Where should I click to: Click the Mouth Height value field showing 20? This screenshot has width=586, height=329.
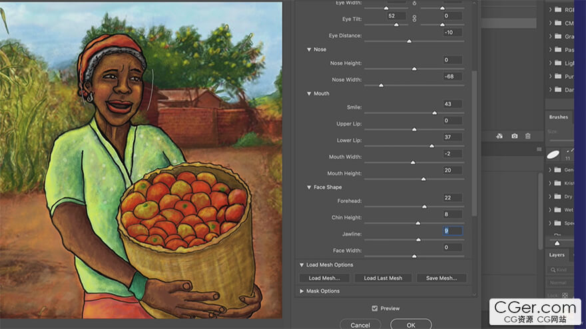(x=453, y=170)
